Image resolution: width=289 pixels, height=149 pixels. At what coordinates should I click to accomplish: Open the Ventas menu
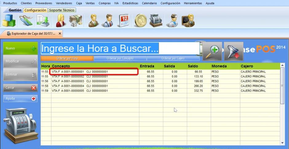[90, 3]
